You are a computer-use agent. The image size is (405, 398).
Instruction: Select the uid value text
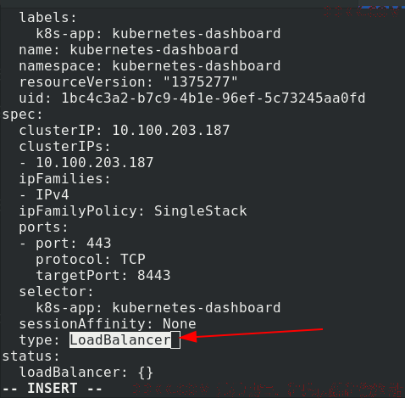pos(214,98)
